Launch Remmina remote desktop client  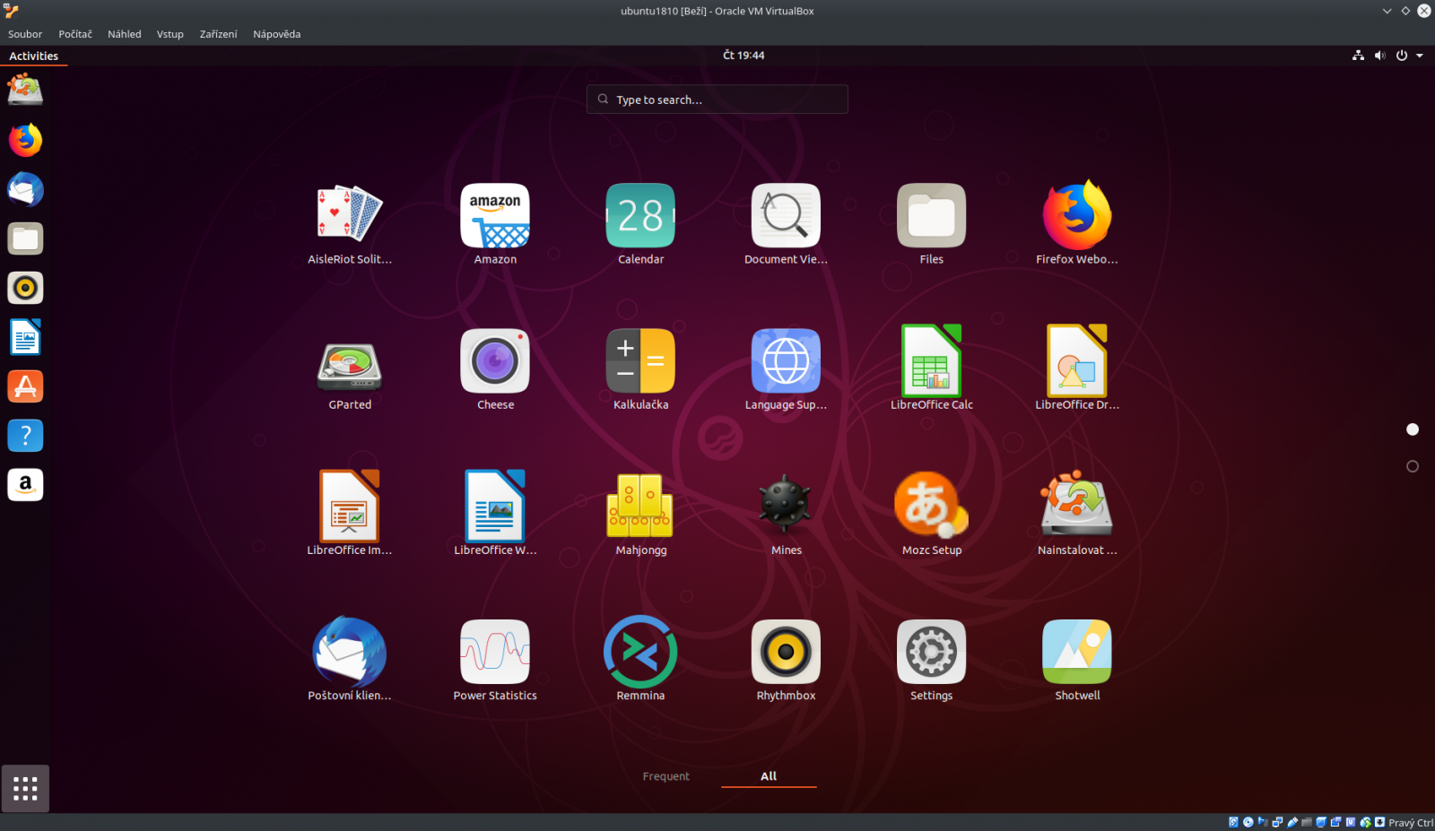click(x=639, y=652)
